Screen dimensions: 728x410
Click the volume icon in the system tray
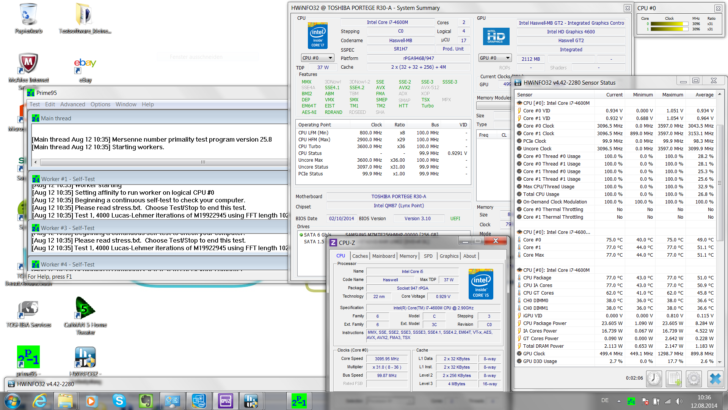pos(679,401)
